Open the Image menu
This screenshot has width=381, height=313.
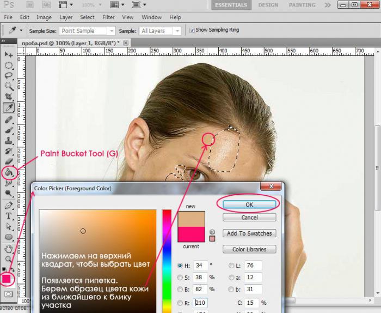point(44,17)
